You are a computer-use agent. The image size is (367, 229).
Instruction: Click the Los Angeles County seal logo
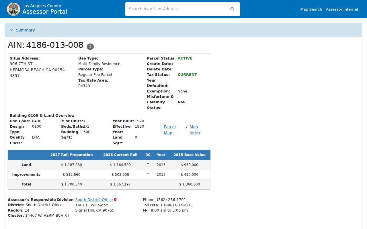point(13,9)
